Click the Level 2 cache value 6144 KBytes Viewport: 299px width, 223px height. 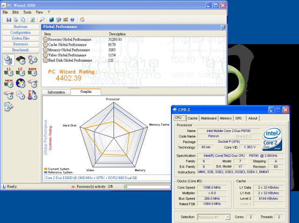pyautogui.click(x=268, y=198)
